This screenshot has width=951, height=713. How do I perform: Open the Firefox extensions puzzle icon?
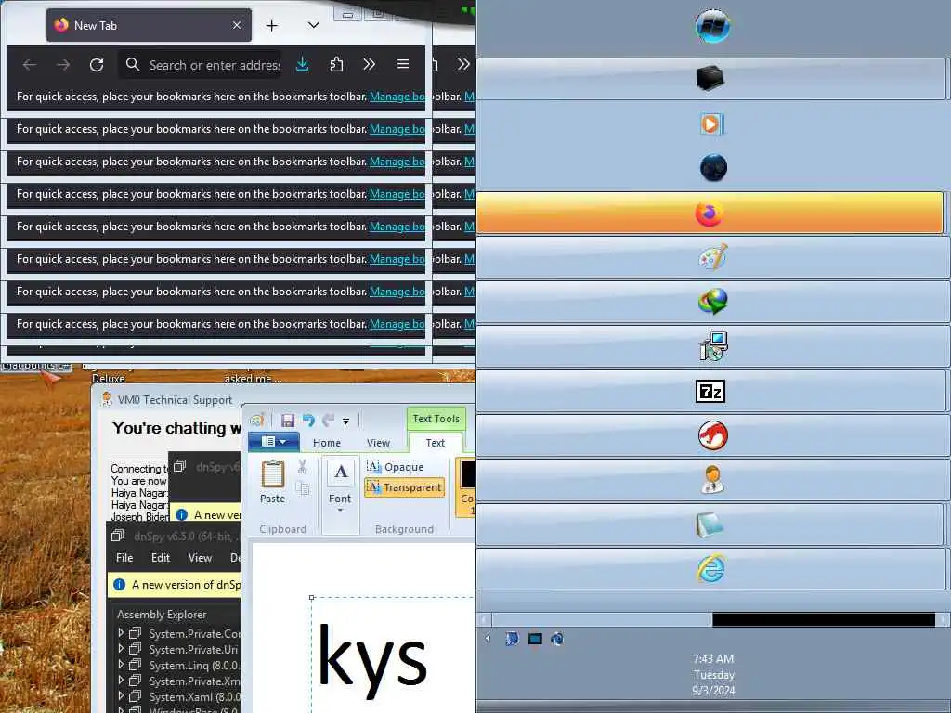[x=336, y=64]
